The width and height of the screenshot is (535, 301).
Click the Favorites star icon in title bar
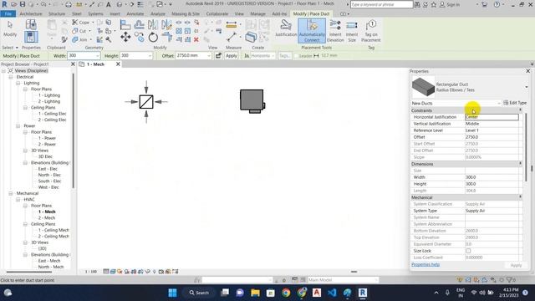[x=434, y=4]
